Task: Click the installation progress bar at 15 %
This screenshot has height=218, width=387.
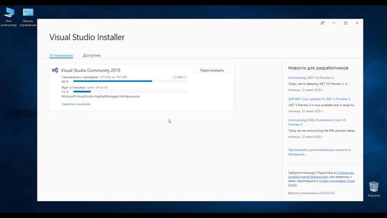Action: click(x=130, y=91)
